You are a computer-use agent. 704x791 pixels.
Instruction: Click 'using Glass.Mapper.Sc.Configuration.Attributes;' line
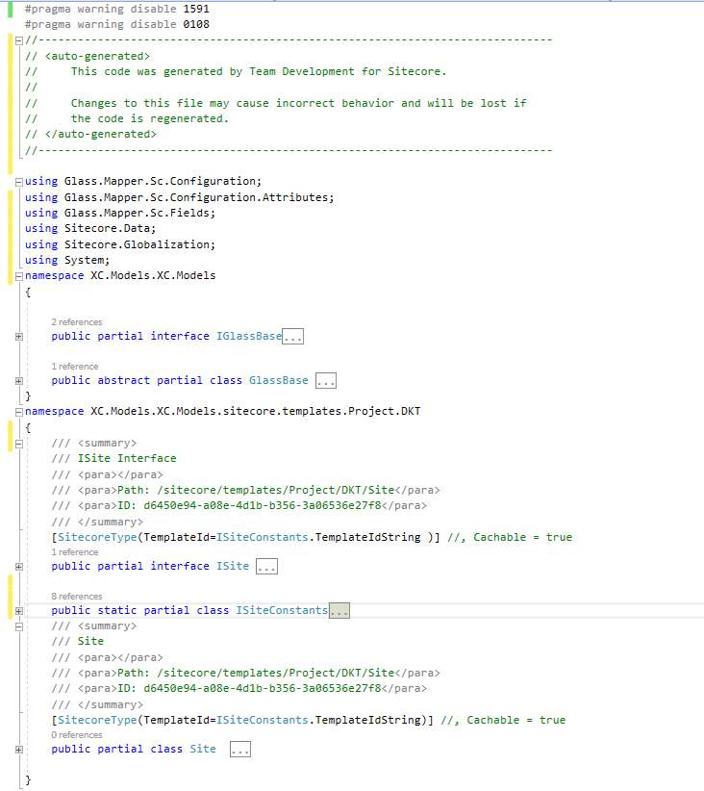[x=180, y=197]
